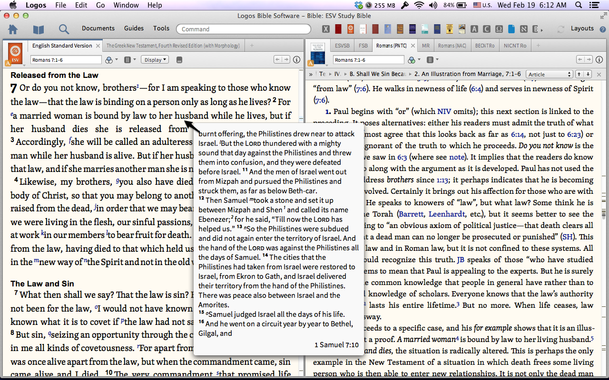
Task: Open the Layouts menu
Action: click(582, 28)
